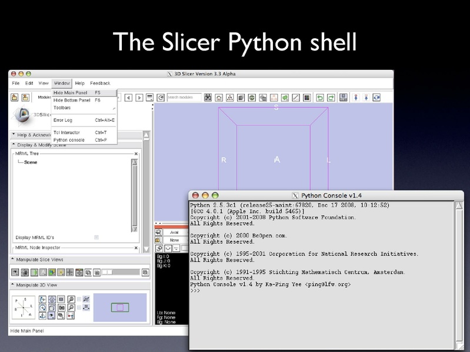The width and height of the screenshot is (470, 352).
Task: Click the slice crosshair grid icon
Action: click(70, 273)
